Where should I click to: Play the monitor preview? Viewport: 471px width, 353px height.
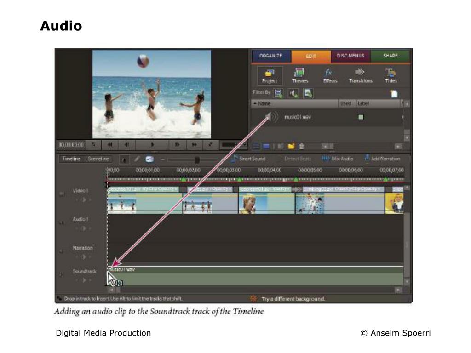point(152,145)
